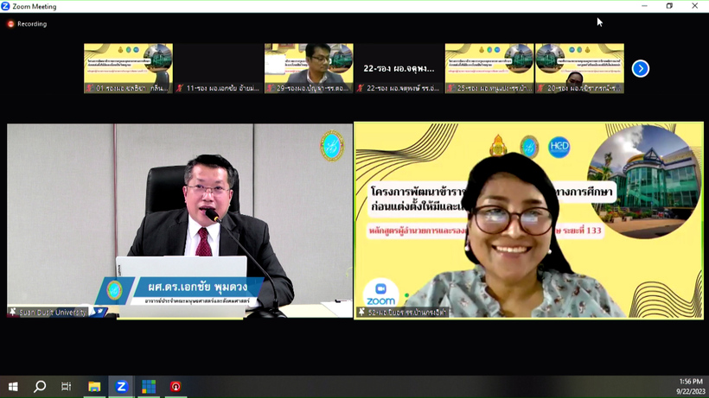Open the Windows Start menu
The image size is (709, 398).
(13, 387)
